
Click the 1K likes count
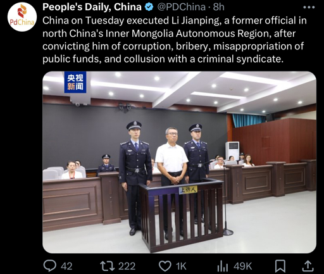pyautogui.click(x=181, y=266)
